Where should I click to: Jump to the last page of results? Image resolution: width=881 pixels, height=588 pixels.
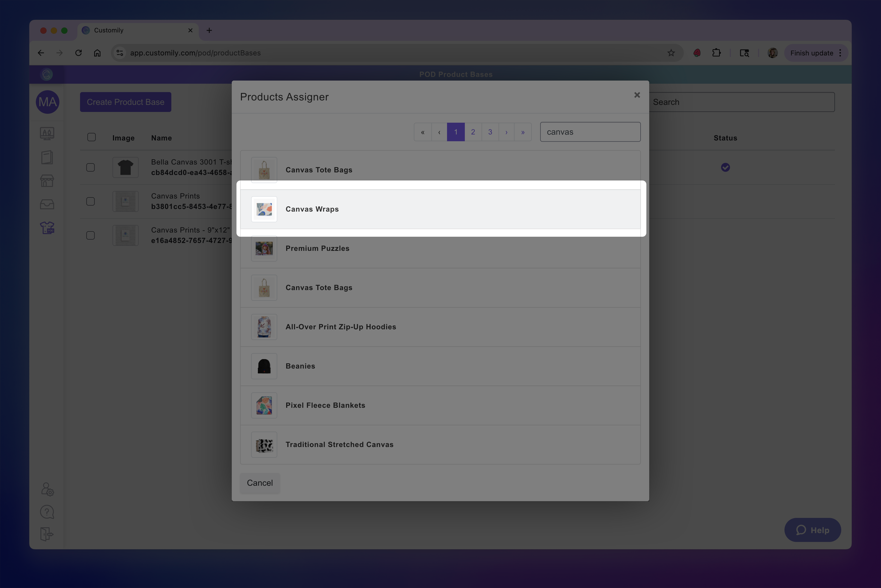tap(523, 132)
